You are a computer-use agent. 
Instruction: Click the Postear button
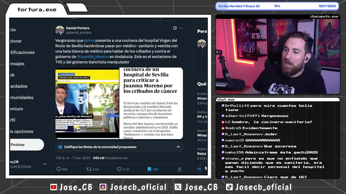tap(26, 145)
